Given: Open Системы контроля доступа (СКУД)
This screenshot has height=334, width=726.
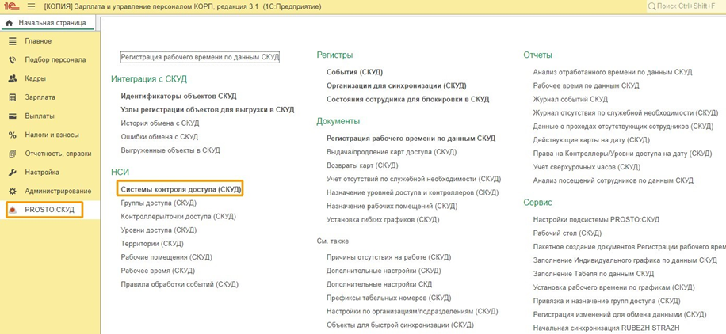Looking at the screenshot, I should [180, 190].
